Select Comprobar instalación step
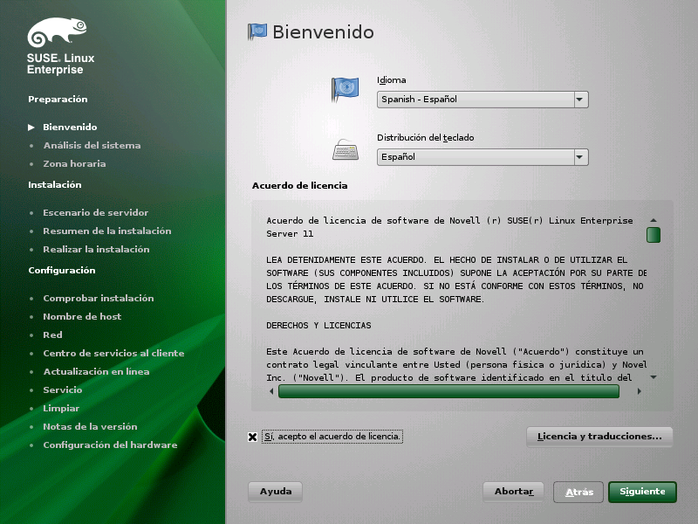 (x=99, y=298)
